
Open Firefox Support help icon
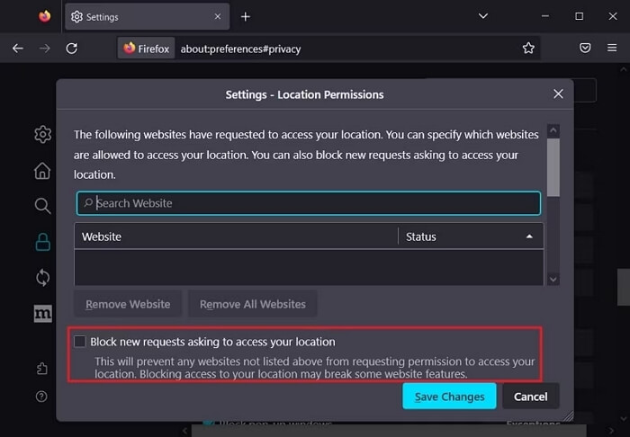[x=41, y=397]
